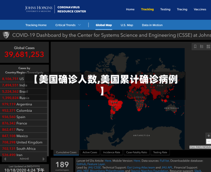
Task: Select the U.S. Map tab
Action: pos(127,25)
